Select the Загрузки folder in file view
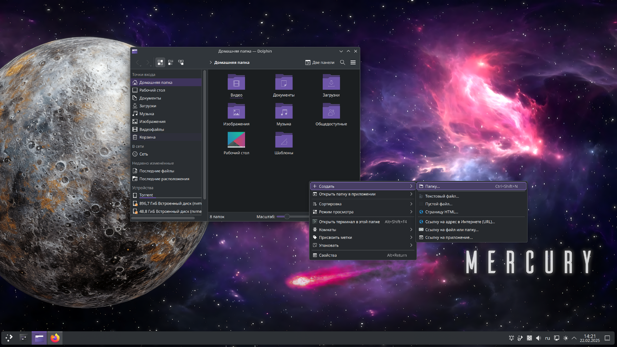 331,86
